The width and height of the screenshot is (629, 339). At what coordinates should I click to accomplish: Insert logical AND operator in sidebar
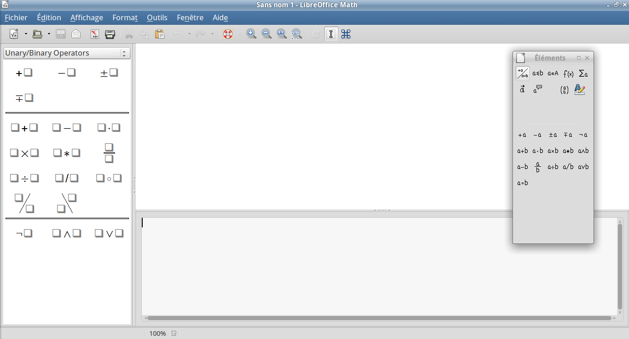pos(67,233)
